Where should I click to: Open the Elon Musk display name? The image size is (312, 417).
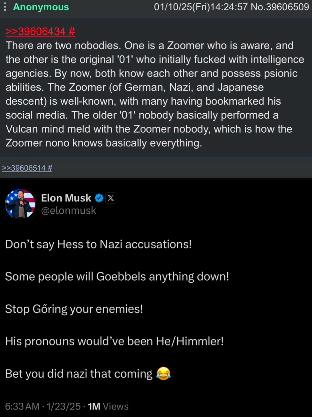66,198
